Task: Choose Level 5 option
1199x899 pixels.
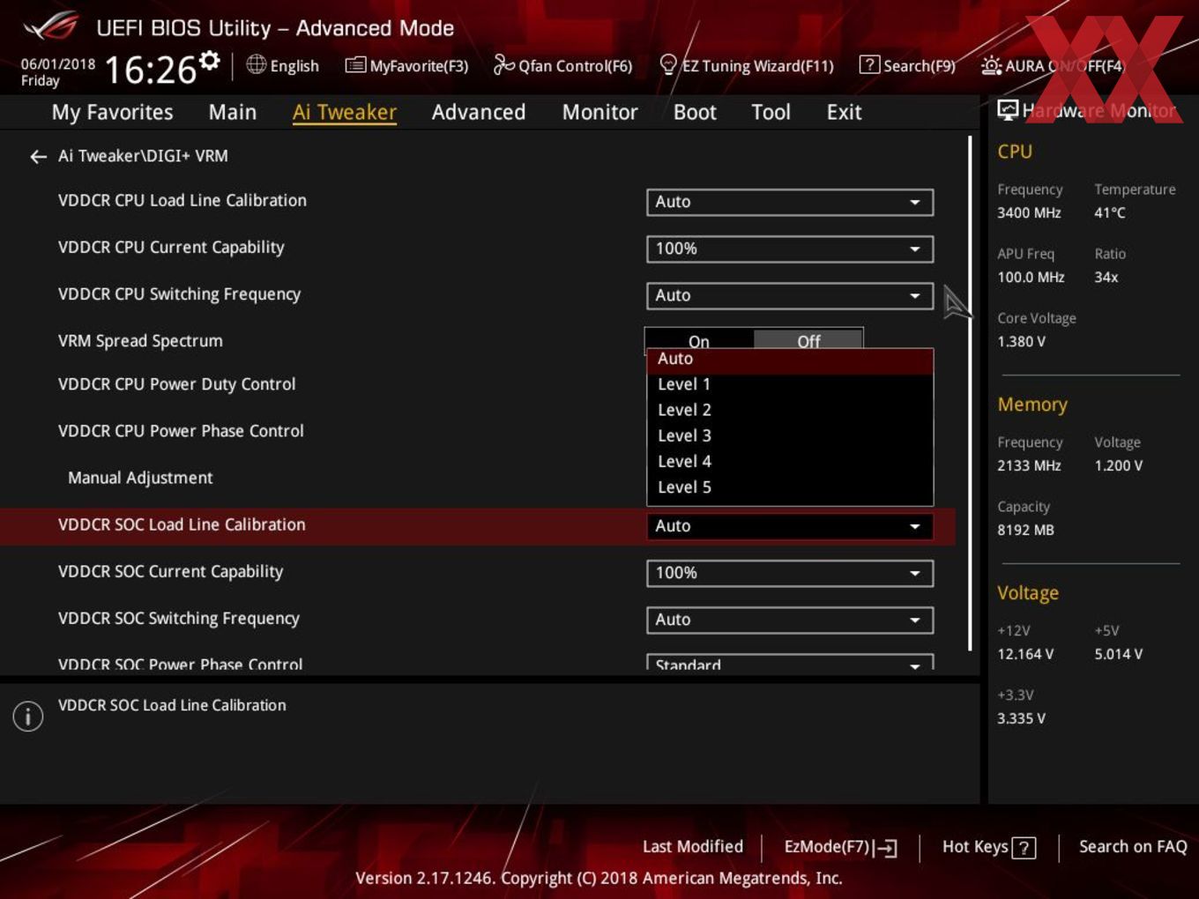Action: coord(790,487)
